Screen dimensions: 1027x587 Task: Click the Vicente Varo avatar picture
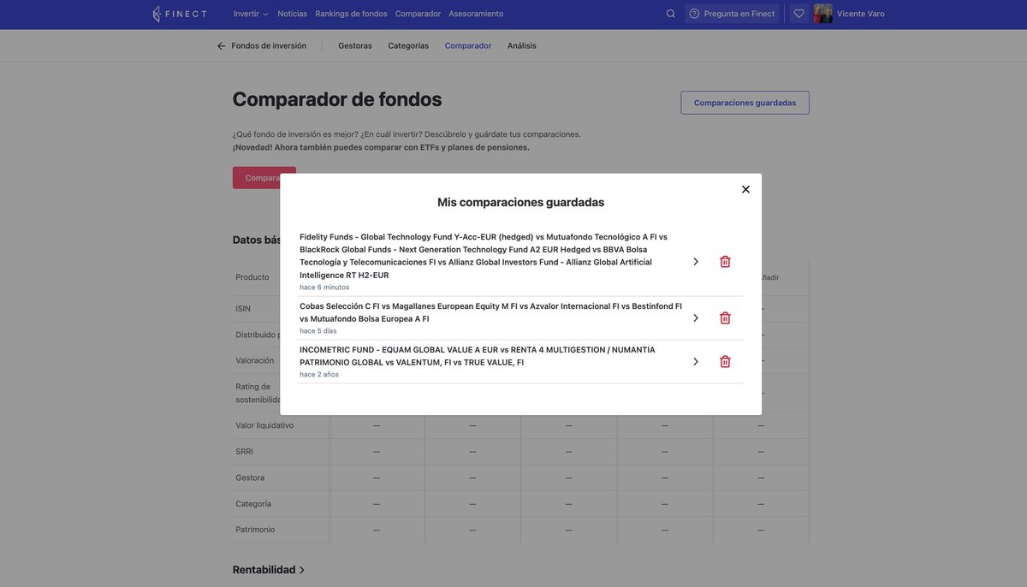[823, 14]
